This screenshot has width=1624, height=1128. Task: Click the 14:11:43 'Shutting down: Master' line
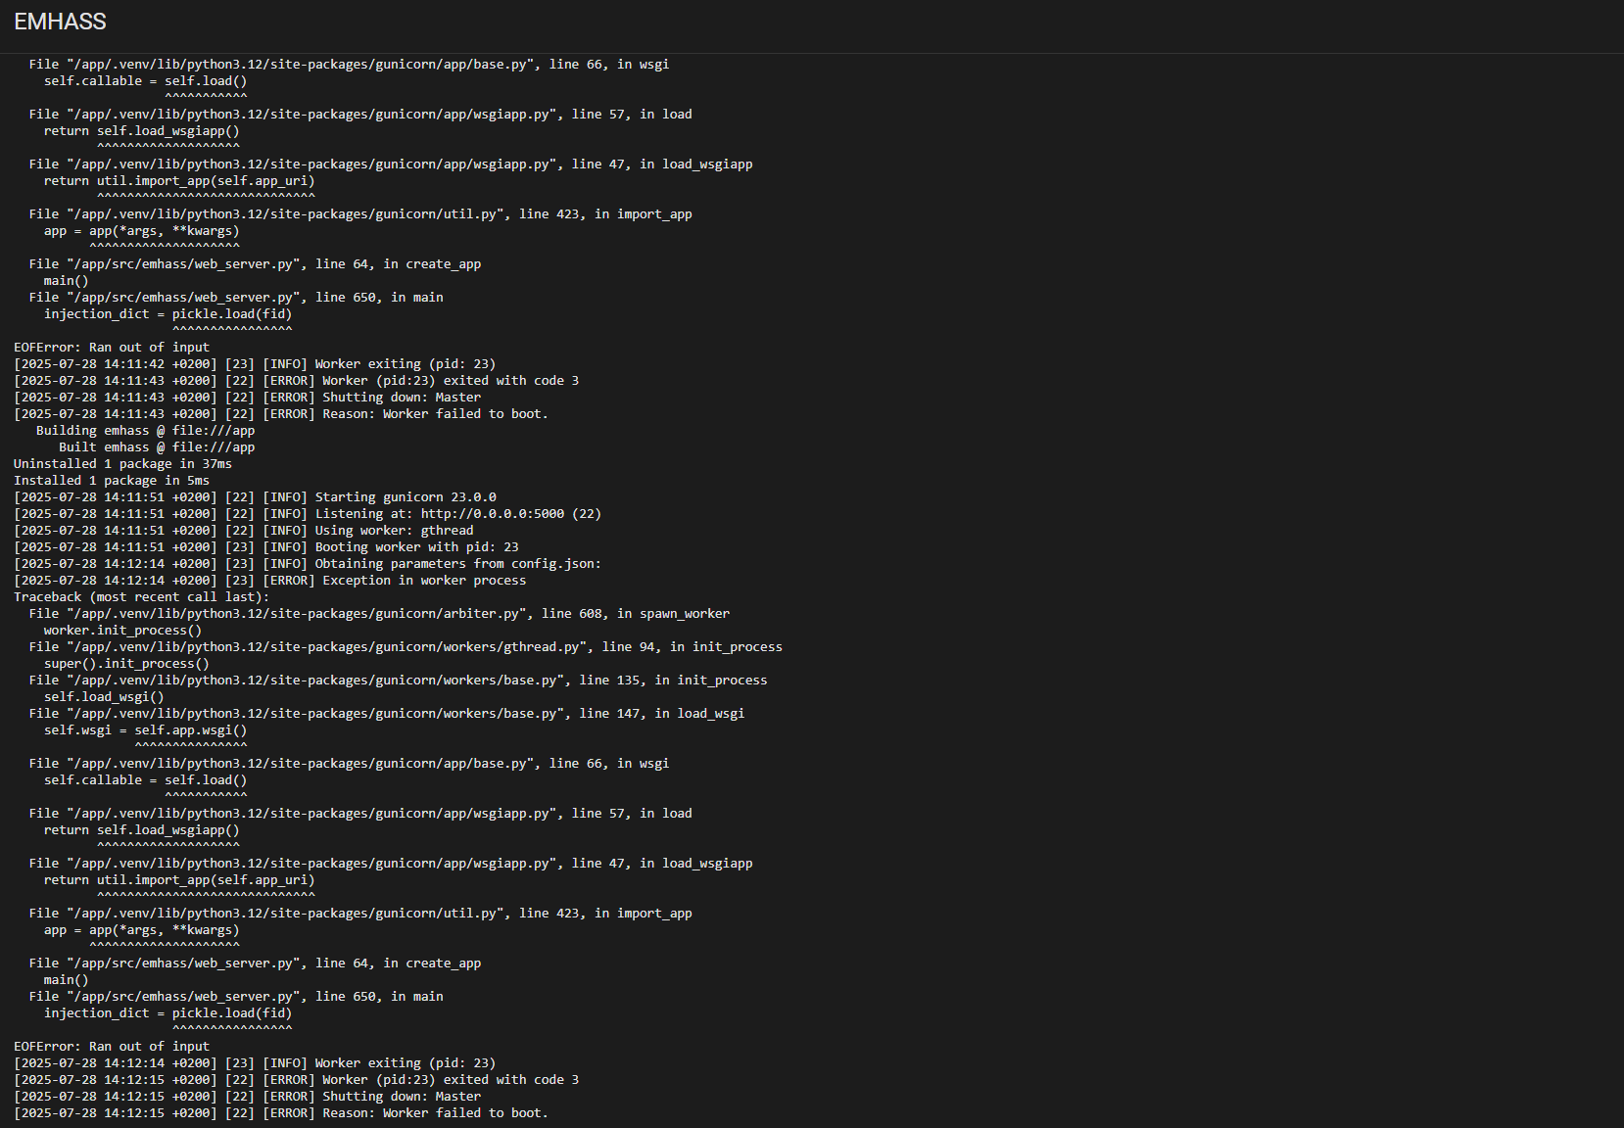click(247, 398)
